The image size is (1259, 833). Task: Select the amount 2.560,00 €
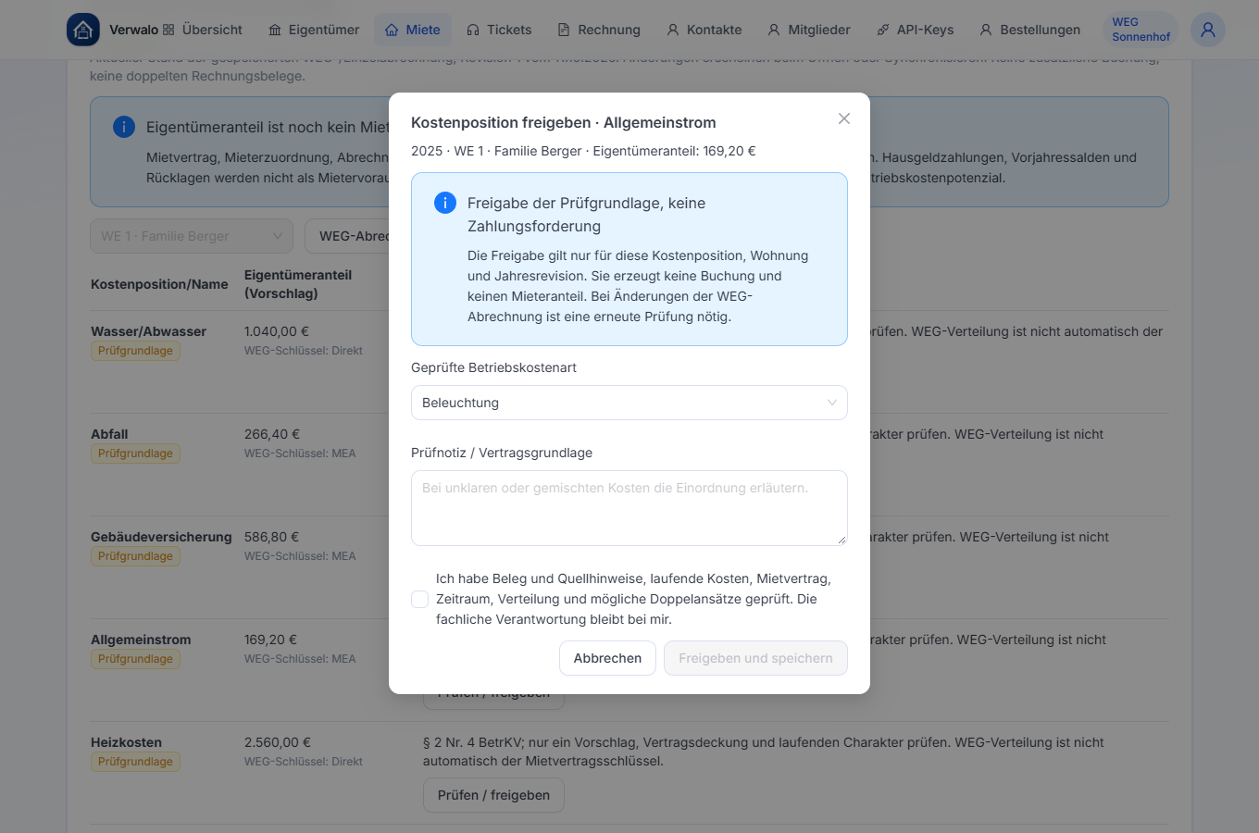(278, 742)
